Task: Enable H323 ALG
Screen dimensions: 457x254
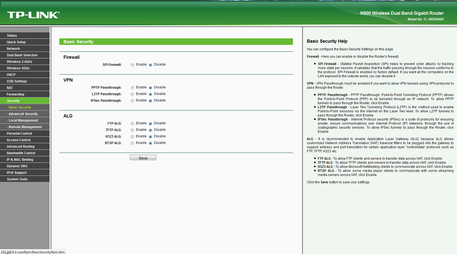Action: tap(132, 137)
